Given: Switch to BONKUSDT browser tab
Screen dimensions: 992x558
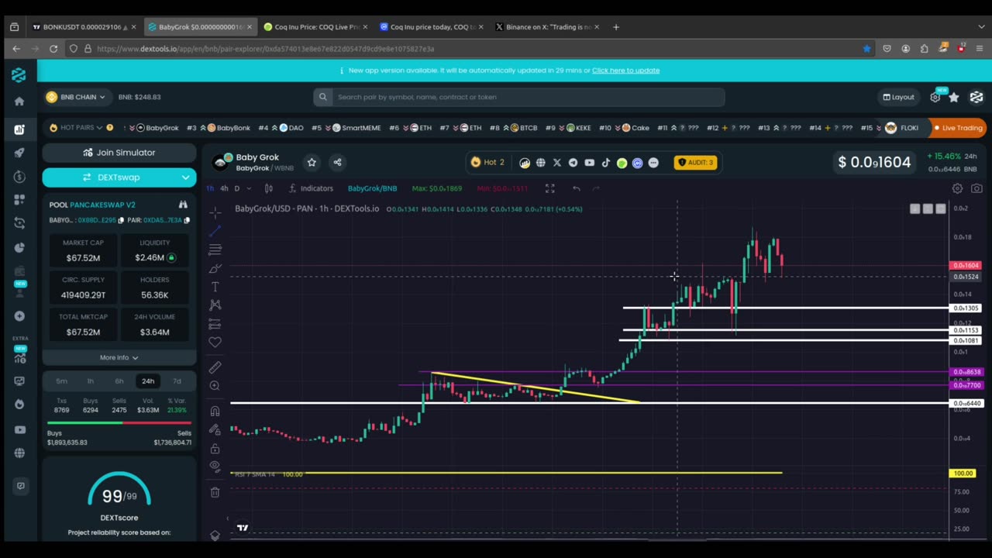Looking at the screenshot, I should click(x=84, y=27).
